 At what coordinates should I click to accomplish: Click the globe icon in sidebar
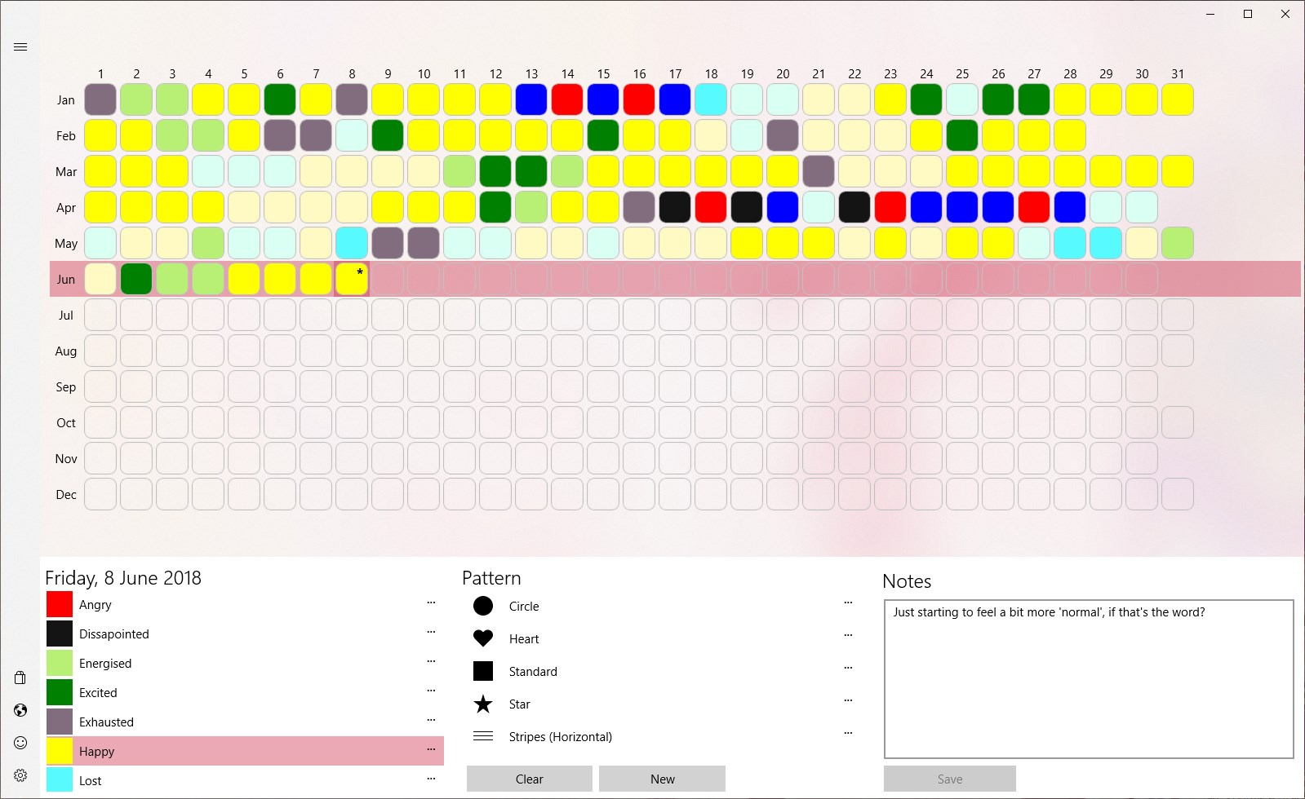[20, 710]
